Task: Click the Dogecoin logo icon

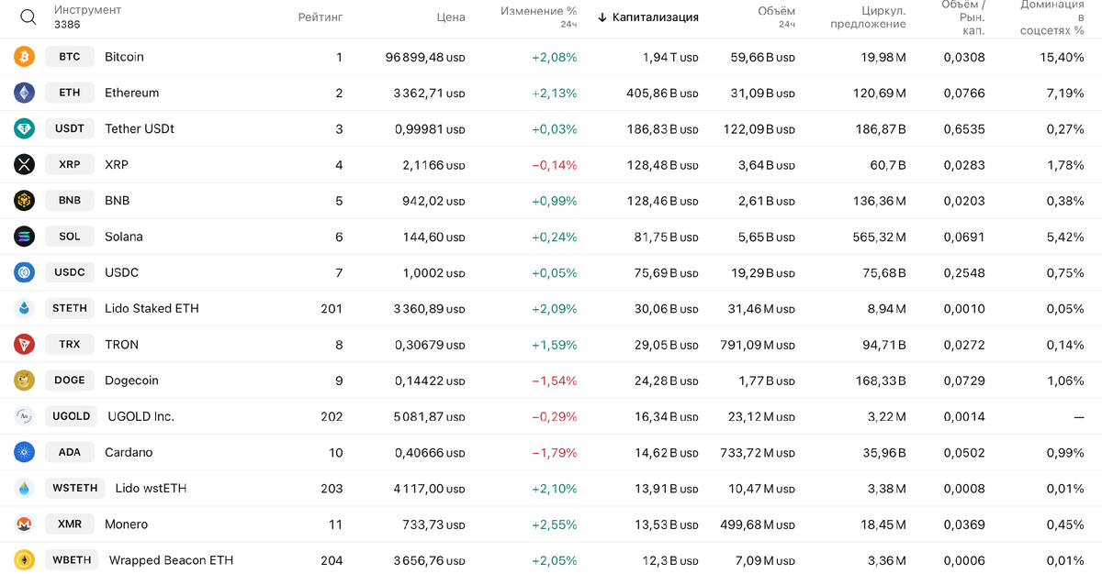Action: pyautogui.click(x=24, y=381)
